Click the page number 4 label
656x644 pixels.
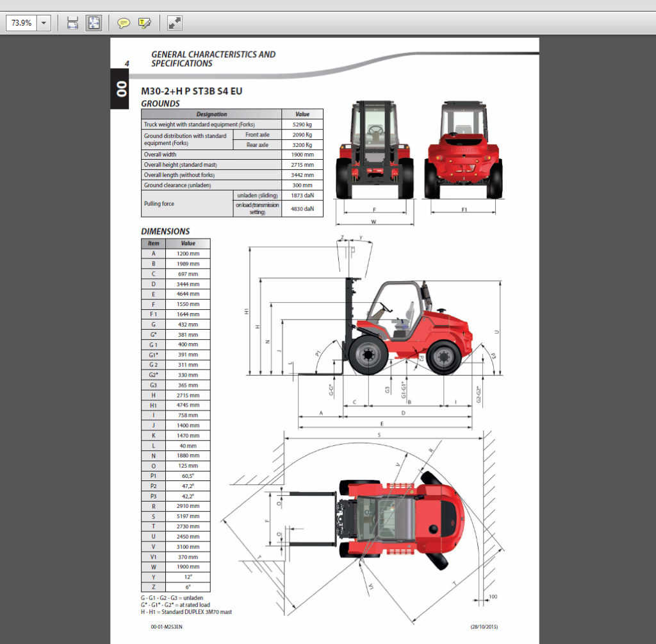point(126,64)
